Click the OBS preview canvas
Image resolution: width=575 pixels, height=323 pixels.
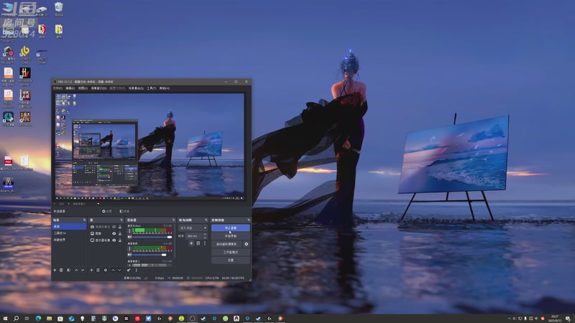click(149, 146)
